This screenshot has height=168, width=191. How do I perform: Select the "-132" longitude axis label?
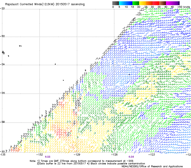pos(39,155)
